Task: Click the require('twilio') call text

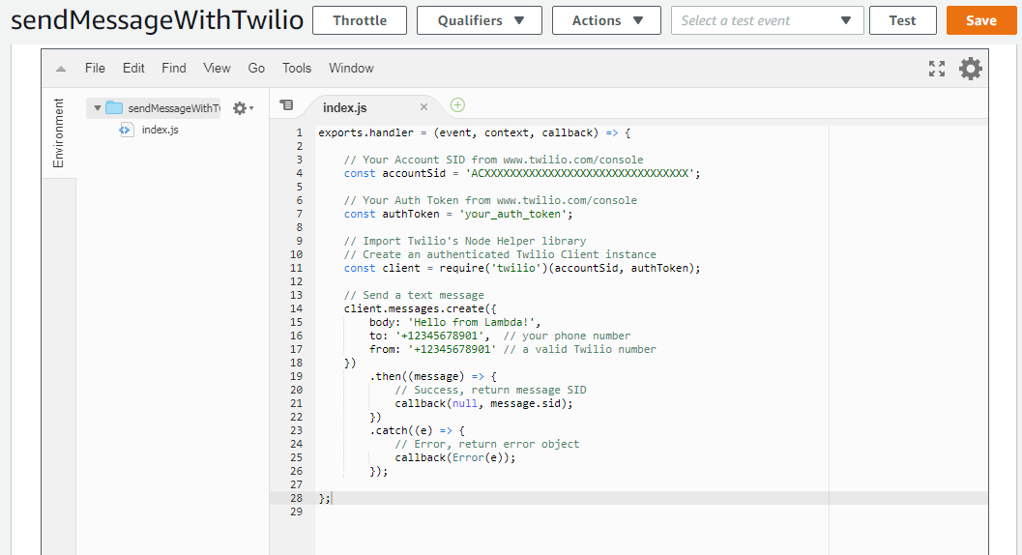Action: click(x=493, y=268)
